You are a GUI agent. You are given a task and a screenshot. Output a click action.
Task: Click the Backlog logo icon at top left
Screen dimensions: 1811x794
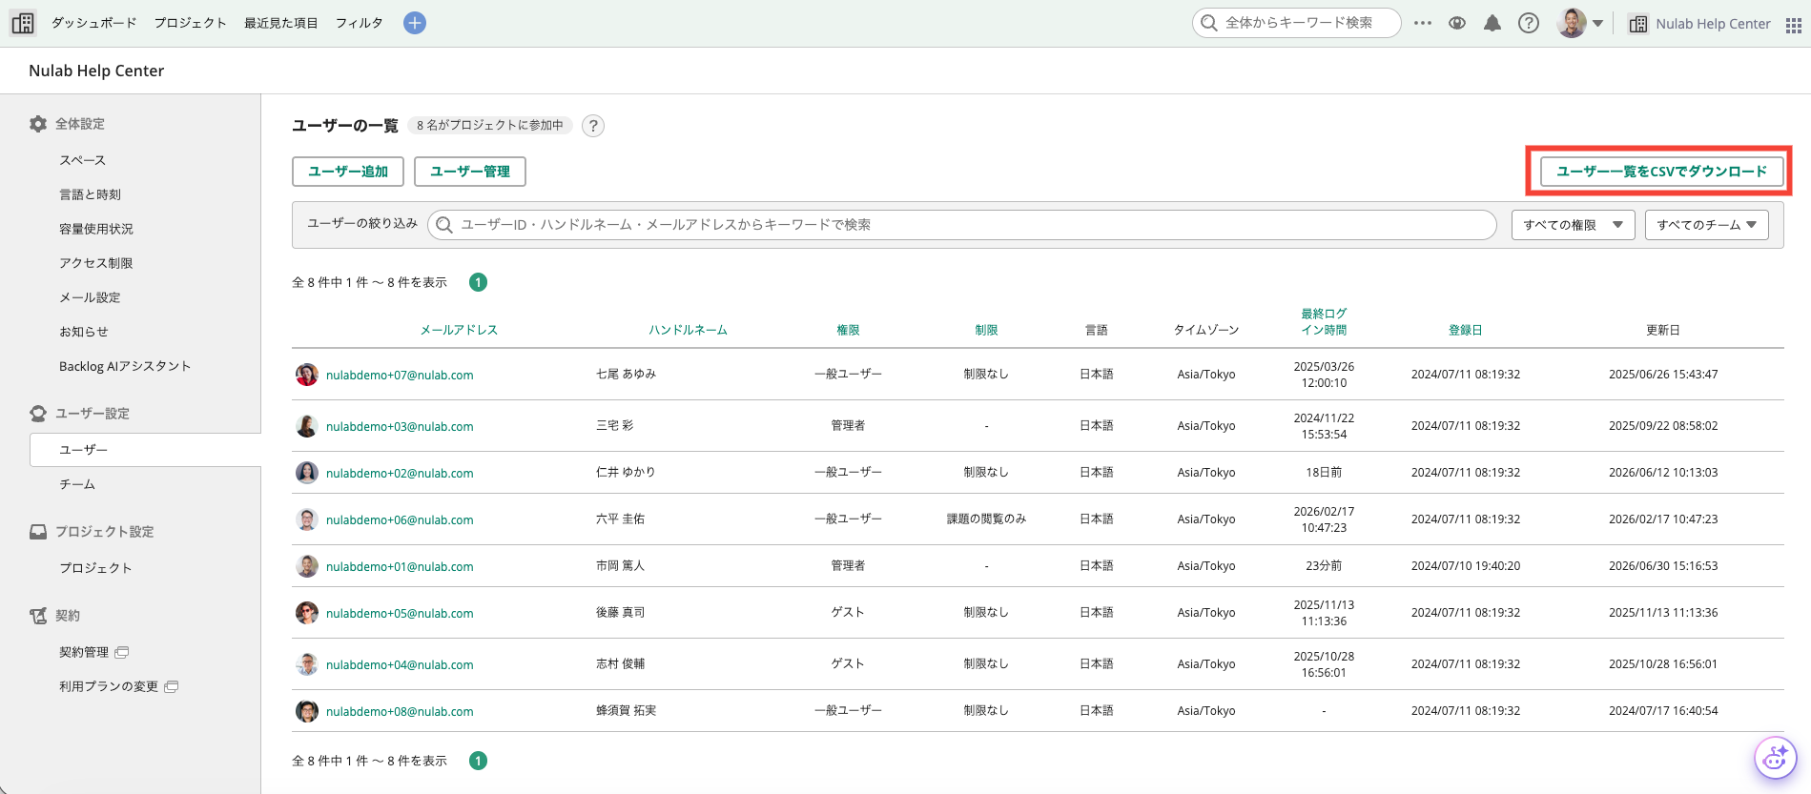click(23, 23)
